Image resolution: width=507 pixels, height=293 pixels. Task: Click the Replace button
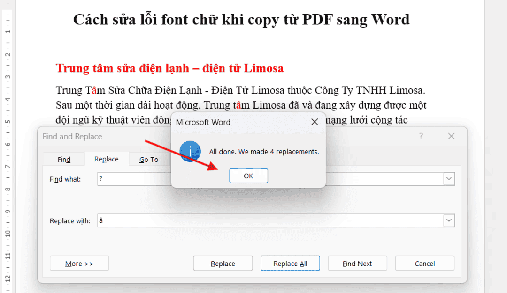coord(223,264)
